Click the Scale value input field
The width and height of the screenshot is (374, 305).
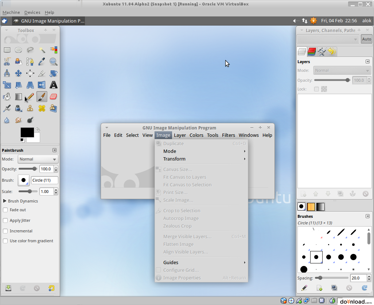click(x=47, y=192)
